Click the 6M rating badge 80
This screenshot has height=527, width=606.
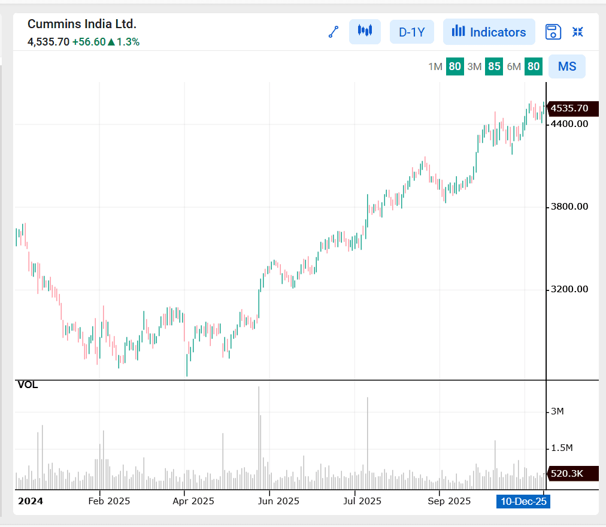pos(534,66)
